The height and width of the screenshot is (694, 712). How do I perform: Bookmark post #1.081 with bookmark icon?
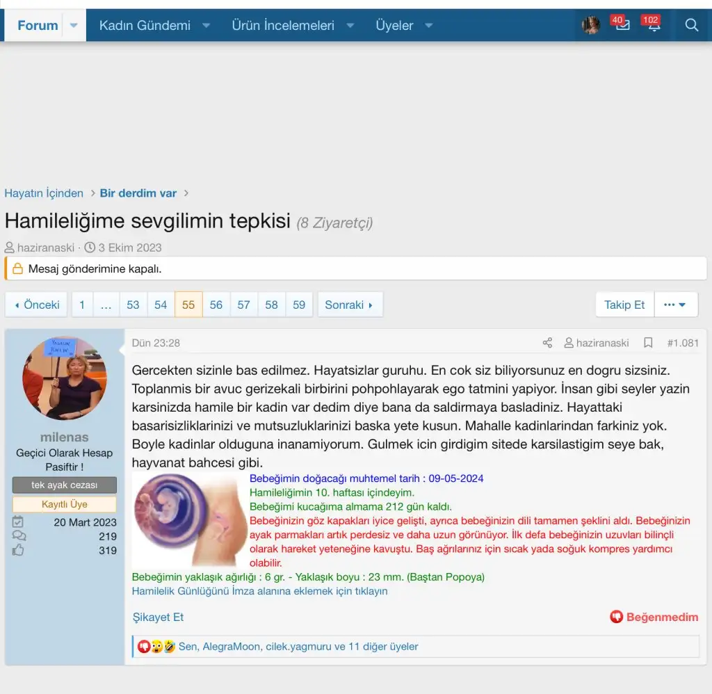[x=648, y=343]
